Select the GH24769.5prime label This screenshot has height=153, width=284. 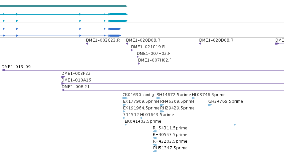226,101
